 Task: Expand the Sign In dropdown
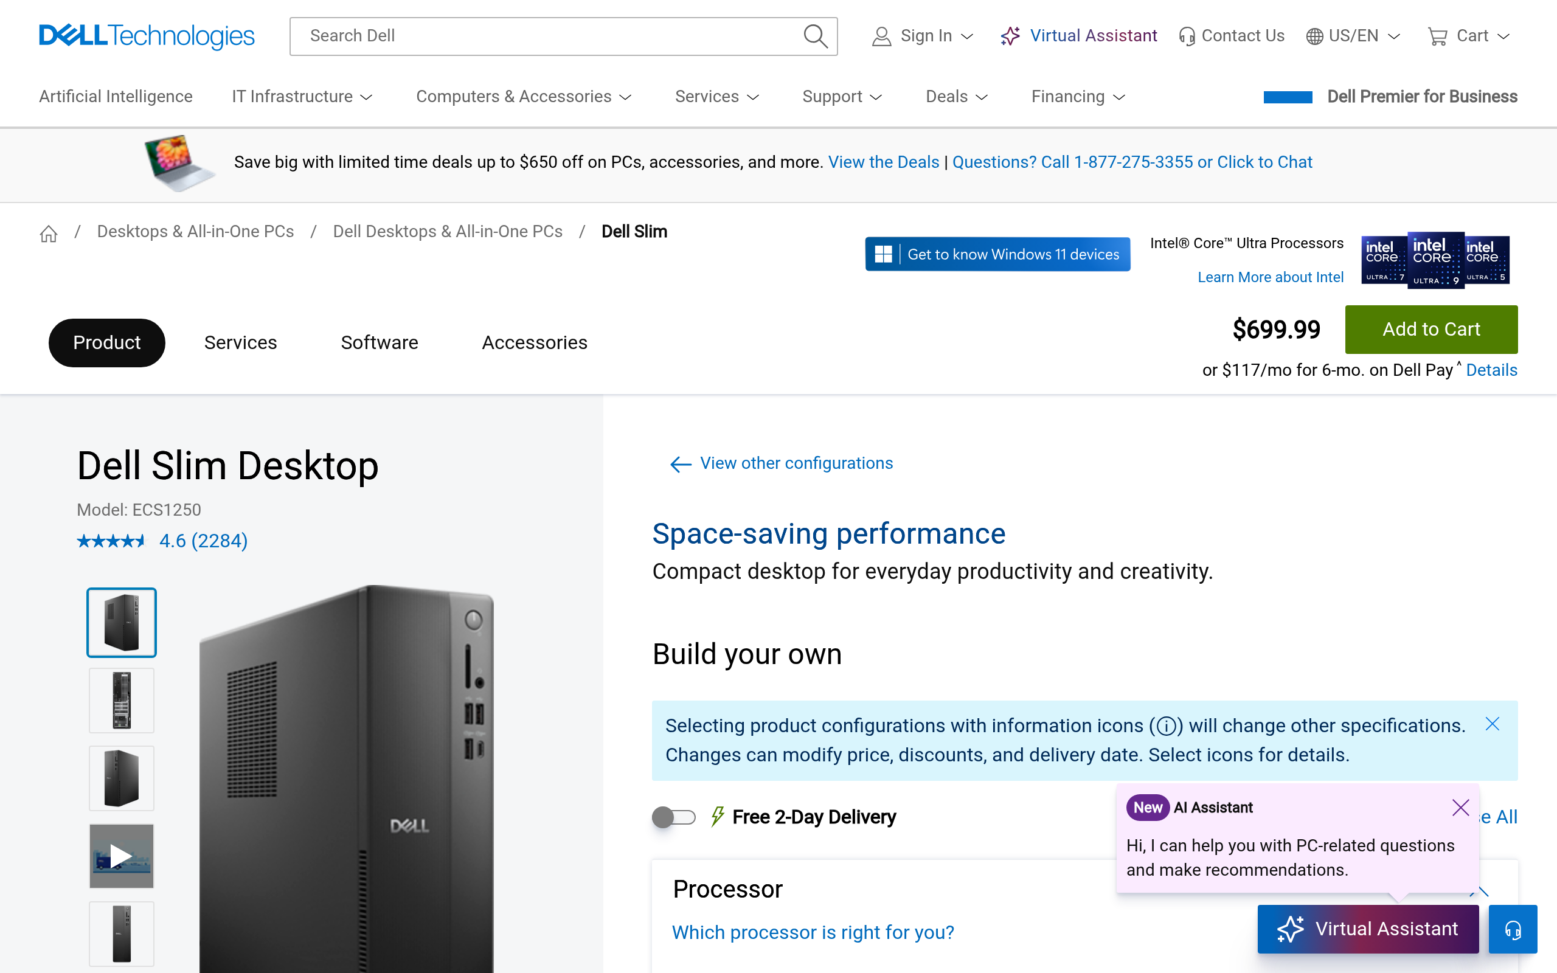pyautogui.click(x=923, y=36)
